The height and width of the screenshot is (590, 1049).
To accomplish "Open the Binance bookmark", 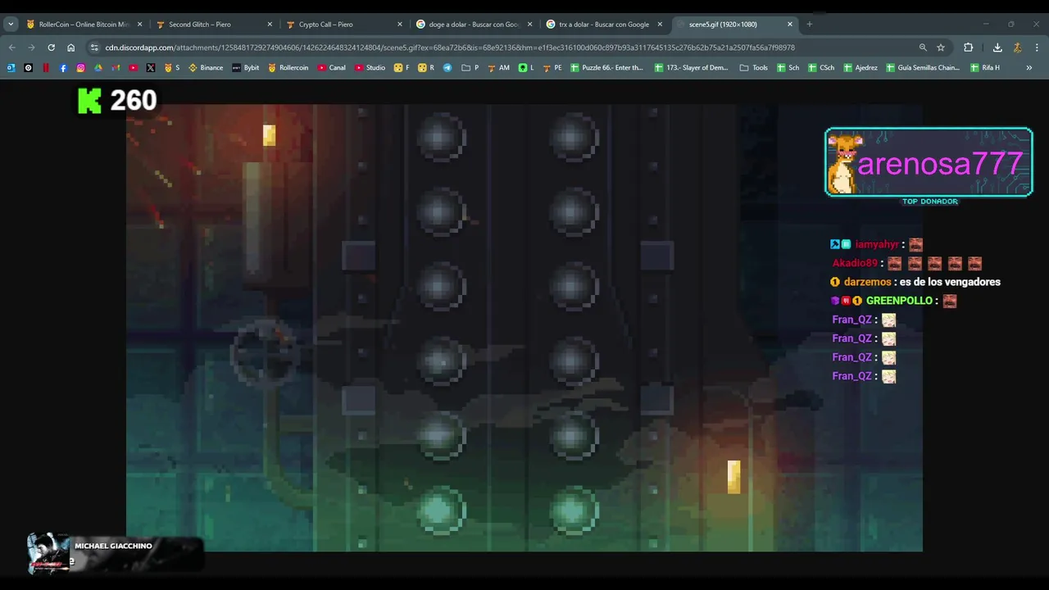I will [206, 67].
